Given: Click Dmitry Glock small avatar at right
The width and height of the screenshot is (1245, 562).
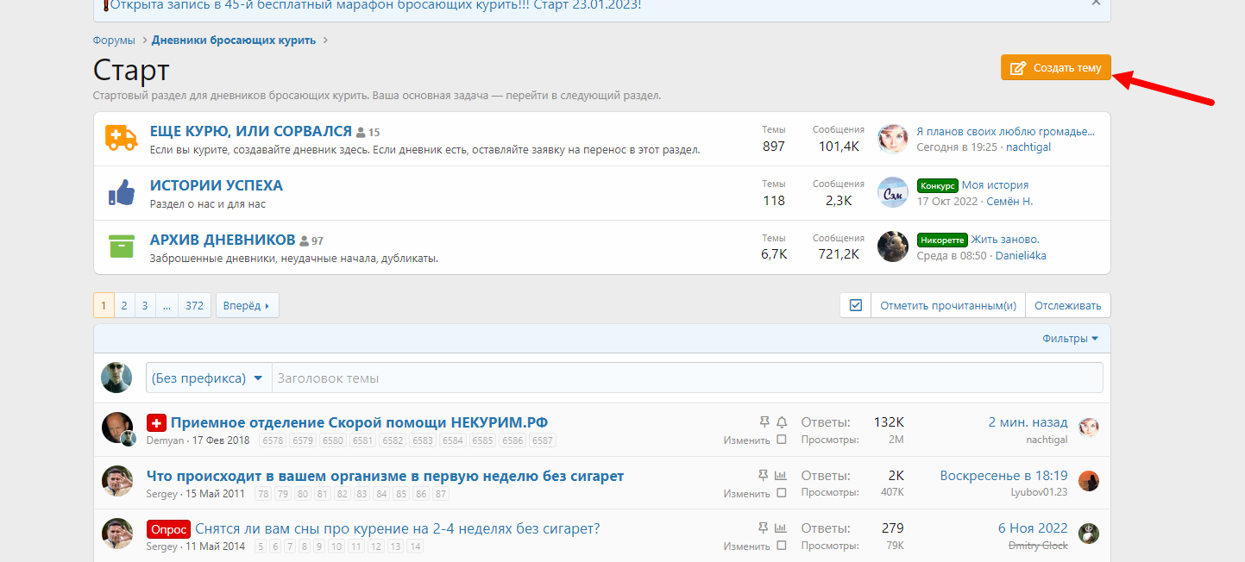Looking at the screenshot, I should click(1089, 534).
